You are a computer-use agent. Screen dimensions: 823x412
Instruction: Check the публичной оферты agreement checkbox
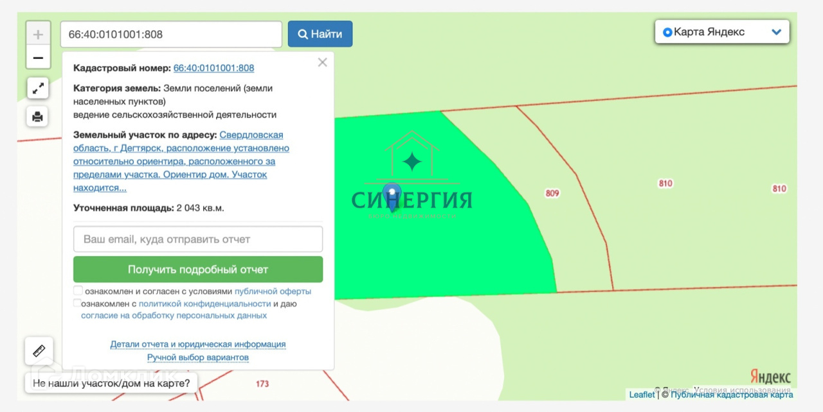78,291
